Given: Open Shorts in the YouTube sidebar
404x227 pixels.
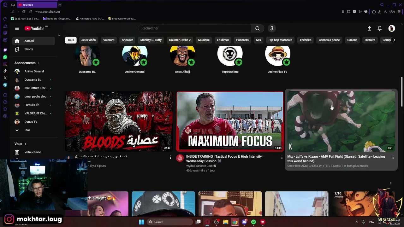Looking at the screenshot, I should (x=33, y=49).
